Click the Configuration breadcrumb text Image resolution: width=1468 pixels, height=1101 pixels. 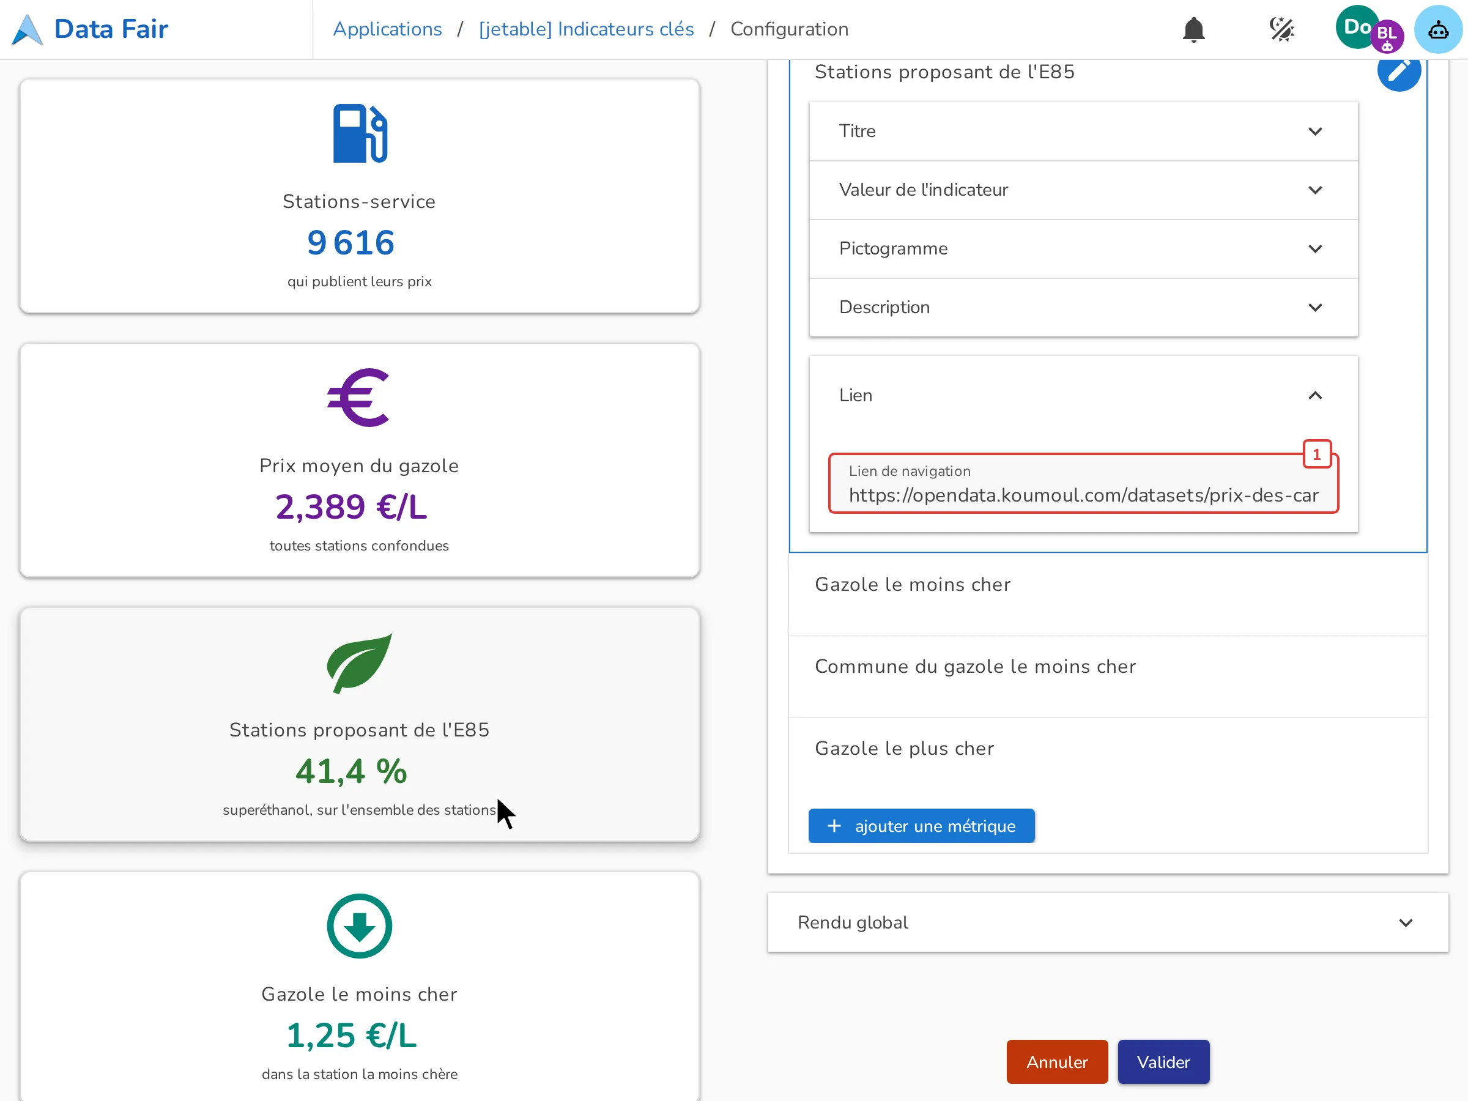tap(789, 29)
